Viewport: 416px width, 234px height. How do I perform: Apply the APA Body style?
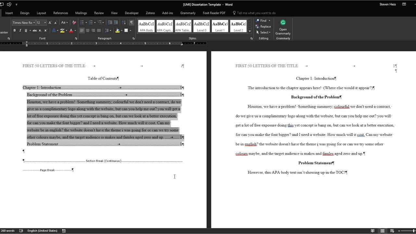pyautogui.click(x=146, y=26)
